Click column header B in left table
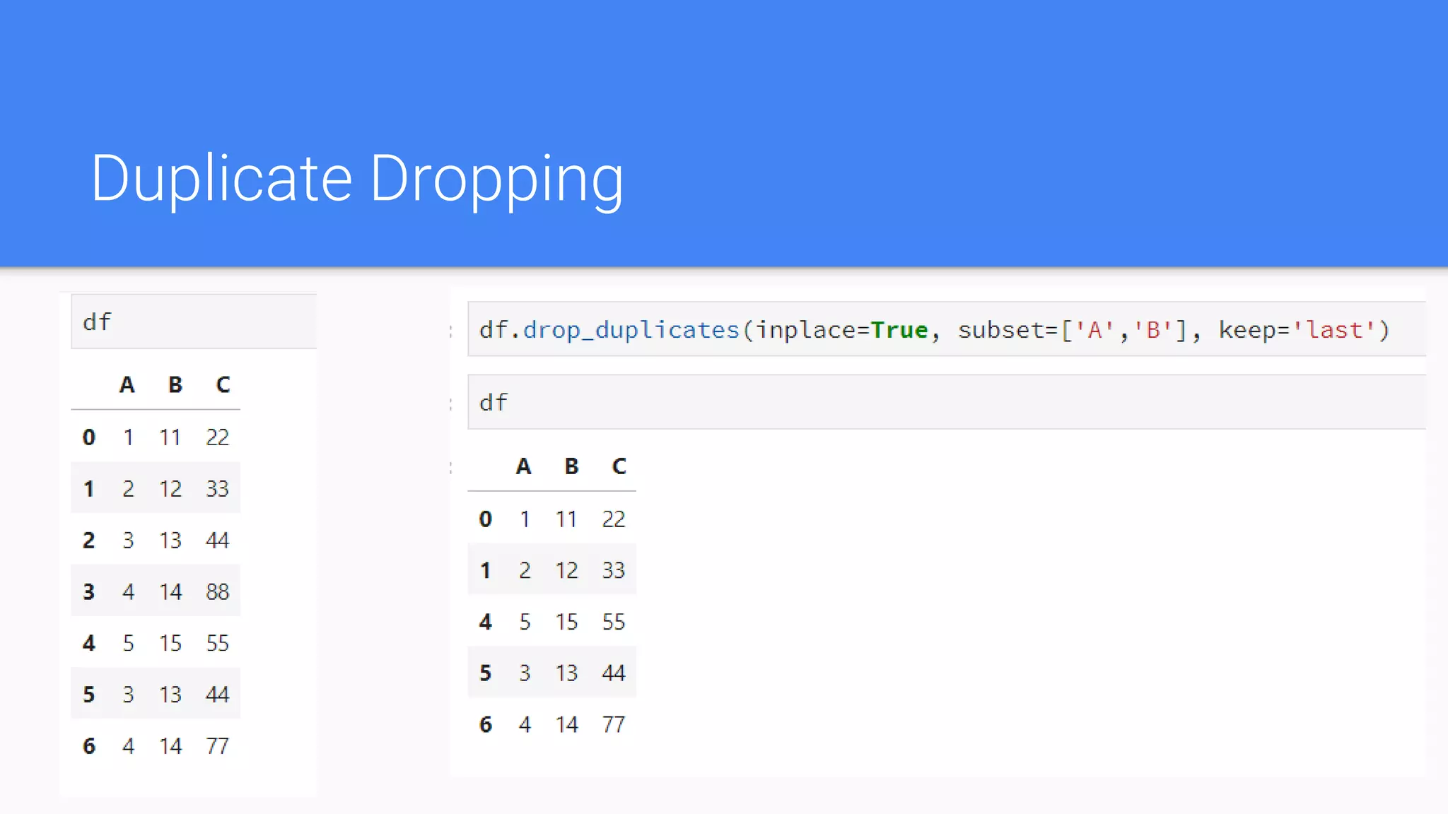This screenshot has height=814, width=1448. 175,384
